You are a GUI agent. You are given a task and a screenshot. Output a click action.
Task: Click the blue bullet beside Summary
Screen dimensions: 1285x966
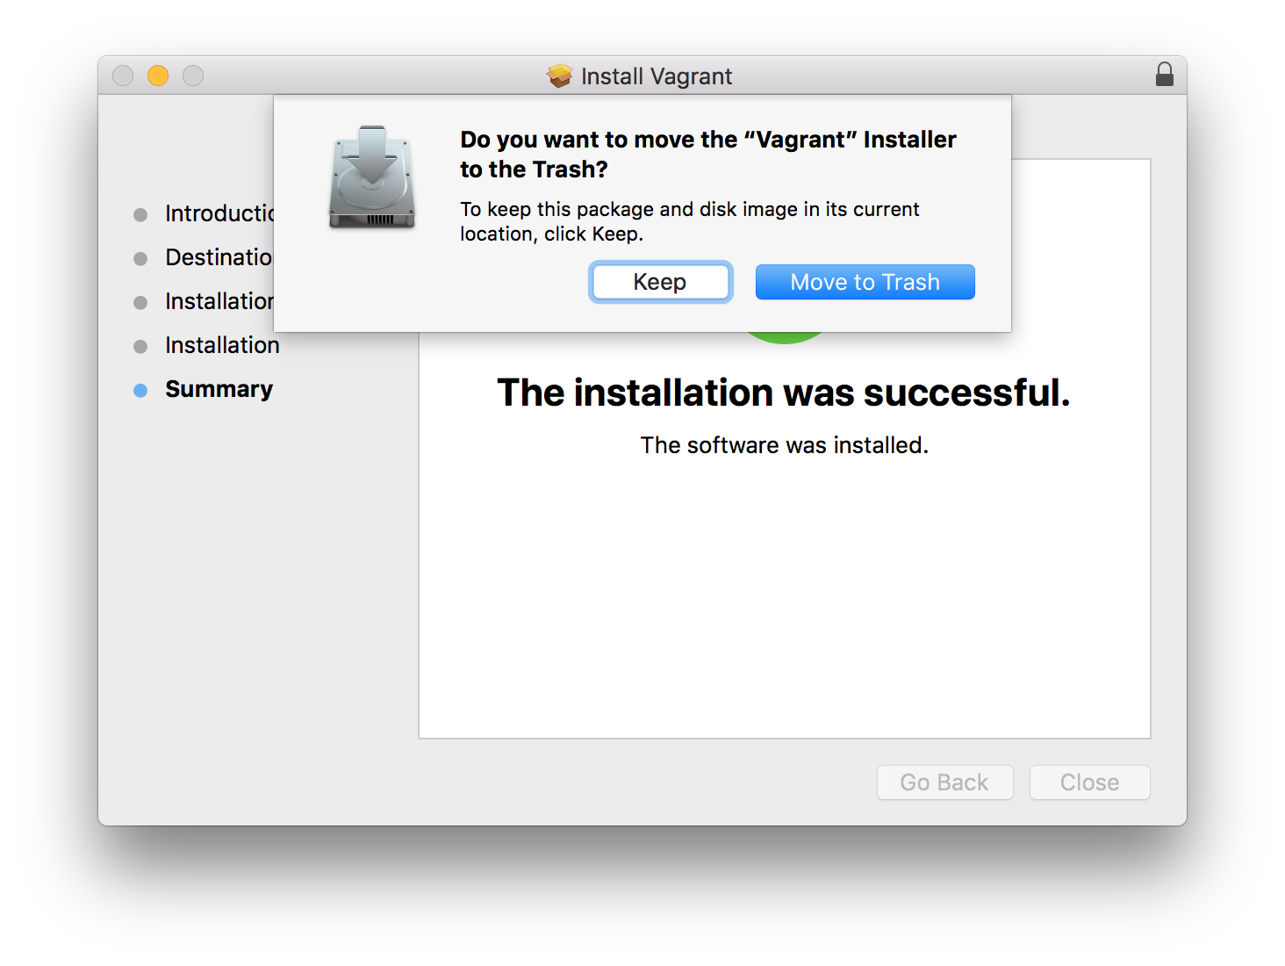pyautogui.click(x=141, y=390)
